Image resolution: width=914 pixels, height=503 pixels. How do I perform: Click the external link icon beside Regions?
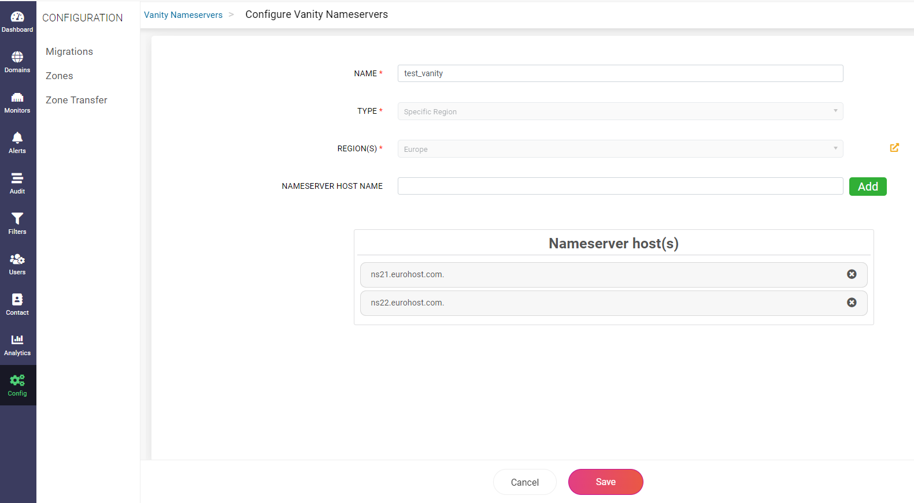tap(894, 148)
